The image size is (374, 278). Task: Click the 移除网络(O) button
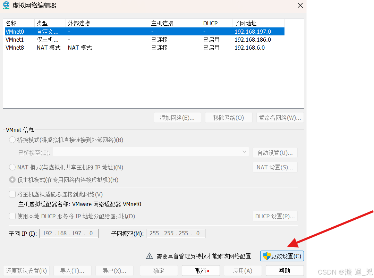229,117
